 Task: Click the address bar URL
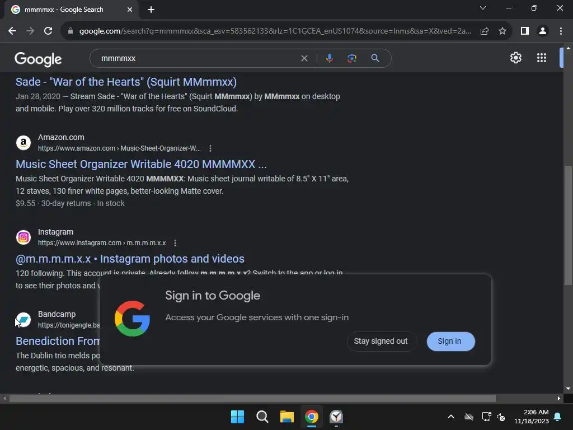[x=275, y=31]
